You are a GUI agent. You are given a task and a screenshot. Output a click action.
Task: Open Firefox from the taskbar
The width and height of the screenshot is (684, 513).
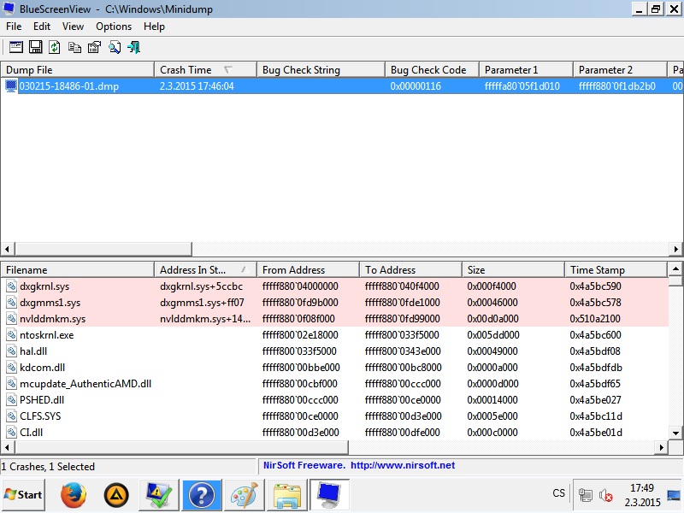point(73,495)
